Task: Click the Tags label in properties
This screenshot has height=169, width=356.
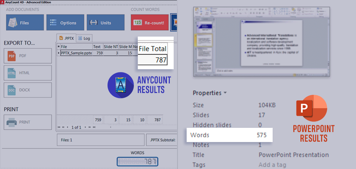Action: pyautogui.click(x=199, y=165)
